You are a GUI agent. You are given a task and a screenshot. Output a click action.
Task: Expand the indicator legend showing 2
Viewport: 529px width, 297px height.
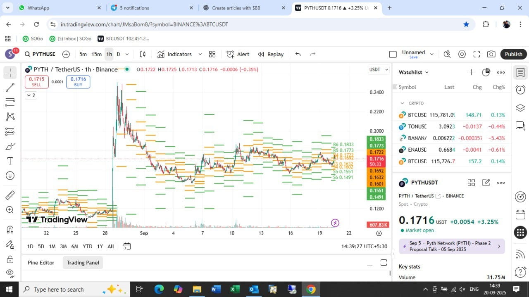point(31,95)
